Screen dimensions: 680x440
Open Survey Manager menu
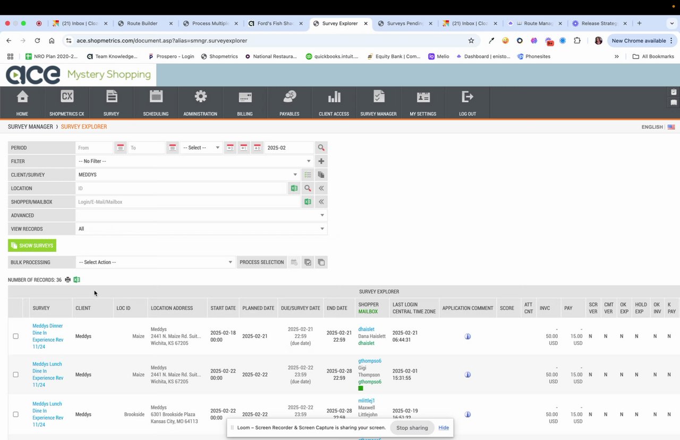pos(379,103)
